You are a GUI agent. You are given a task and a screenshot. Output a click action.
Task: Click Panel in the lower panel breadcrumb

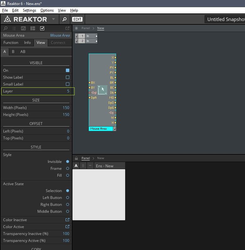point(86,158)
